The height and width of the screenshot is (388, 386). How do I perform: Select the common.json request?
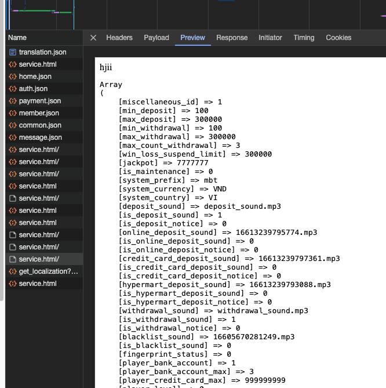click(x=44, y=125)
